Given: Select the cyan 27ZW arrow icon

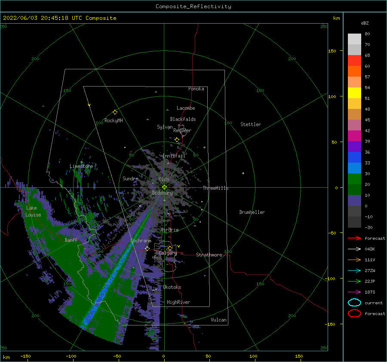Looking at the screenshot, I should 354,271.
